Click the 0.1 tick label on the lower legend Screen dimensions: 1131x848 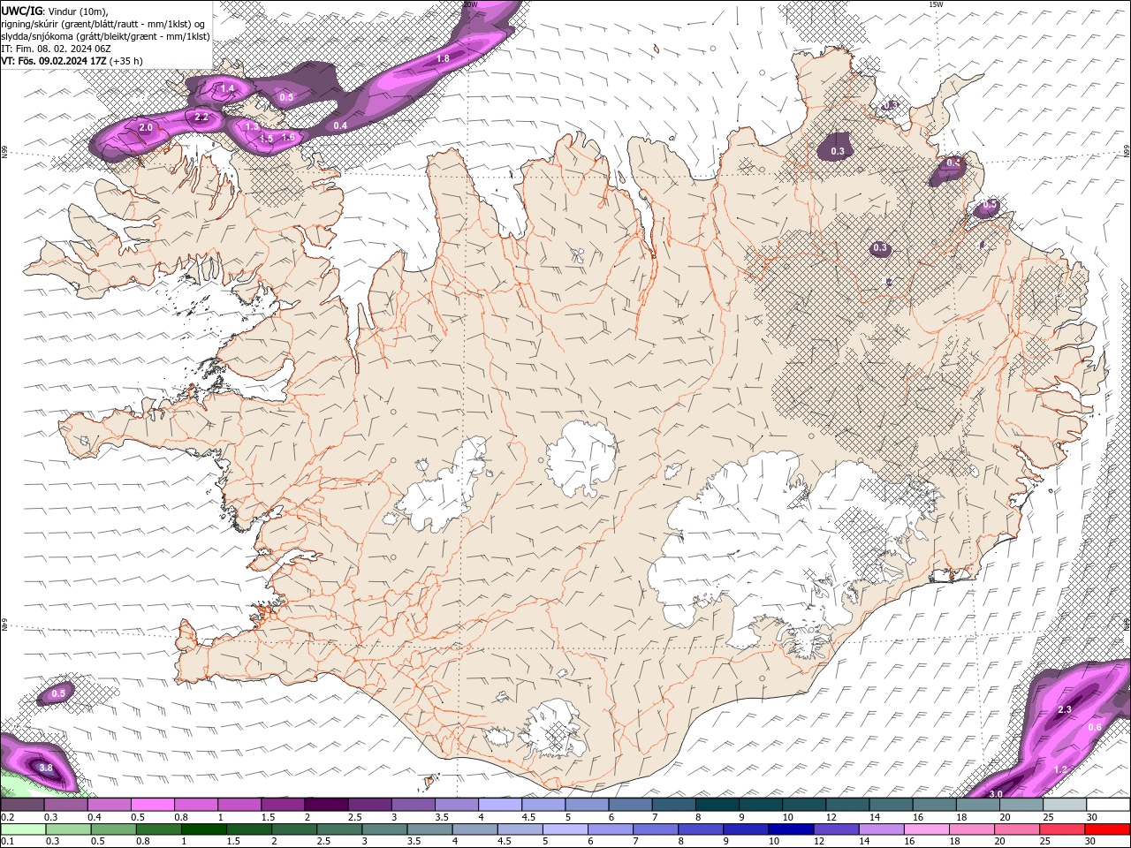[x=8, y=841]
